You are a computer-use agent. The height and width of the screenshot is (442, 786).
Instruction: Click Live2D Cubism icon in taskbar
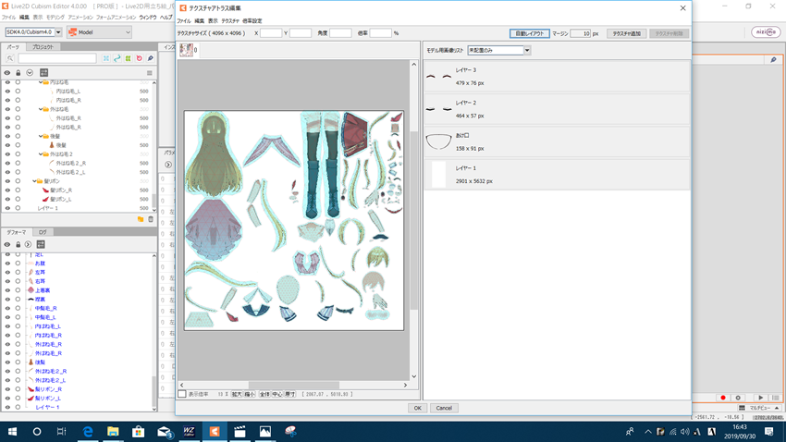[215, 432]
